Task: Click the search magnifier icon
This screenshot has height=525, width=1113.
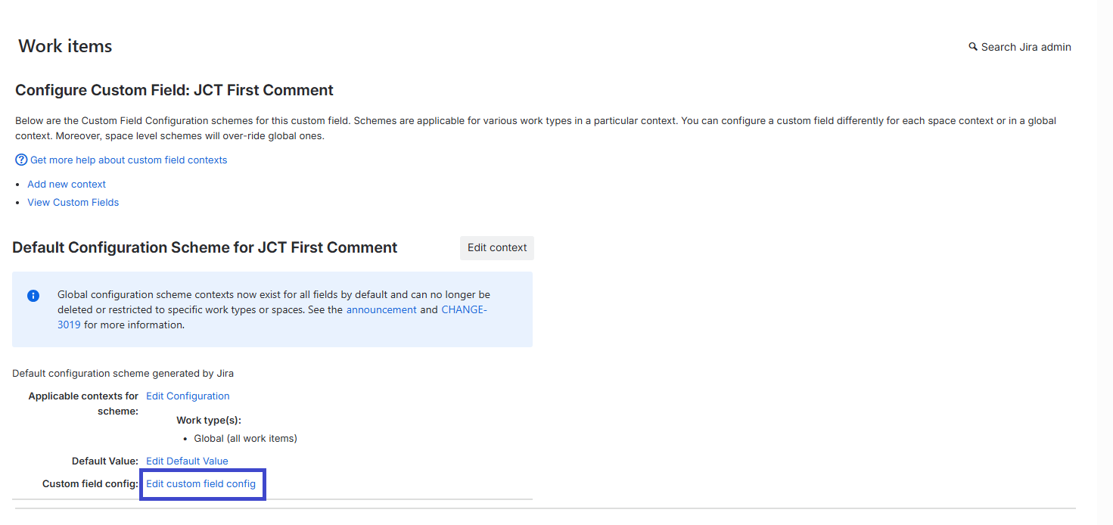Action: [x=973, y=47]
